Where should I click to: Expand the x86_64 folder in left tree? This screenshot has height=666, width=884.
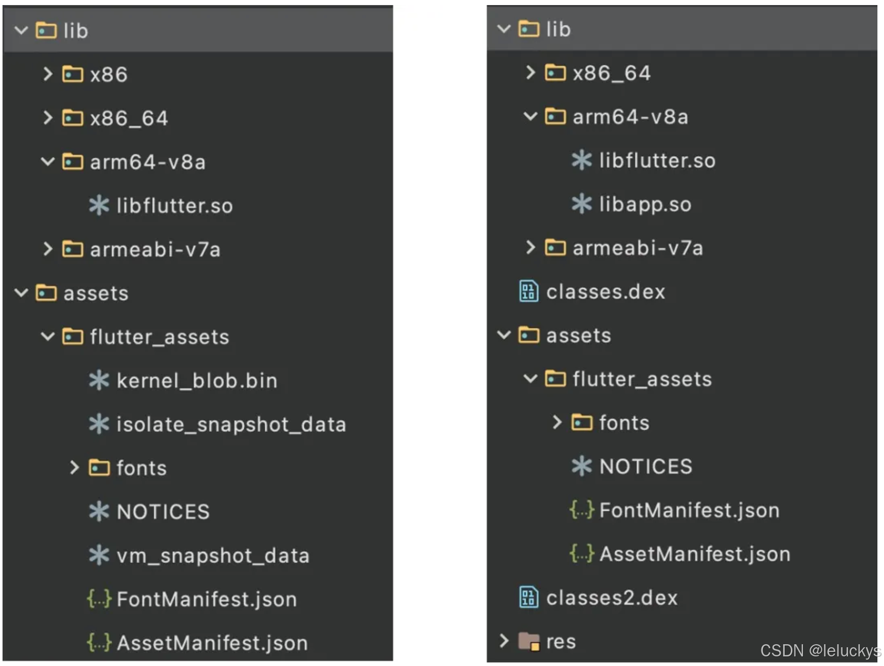48,118
